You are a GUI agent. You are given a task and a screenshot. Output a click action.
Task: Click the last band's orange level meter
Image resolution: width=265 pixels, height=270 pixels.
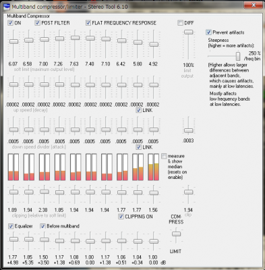coord(154,167)
